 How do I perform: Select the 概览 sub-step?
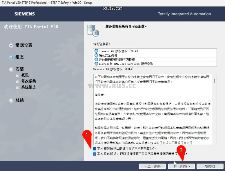[25, 75]
